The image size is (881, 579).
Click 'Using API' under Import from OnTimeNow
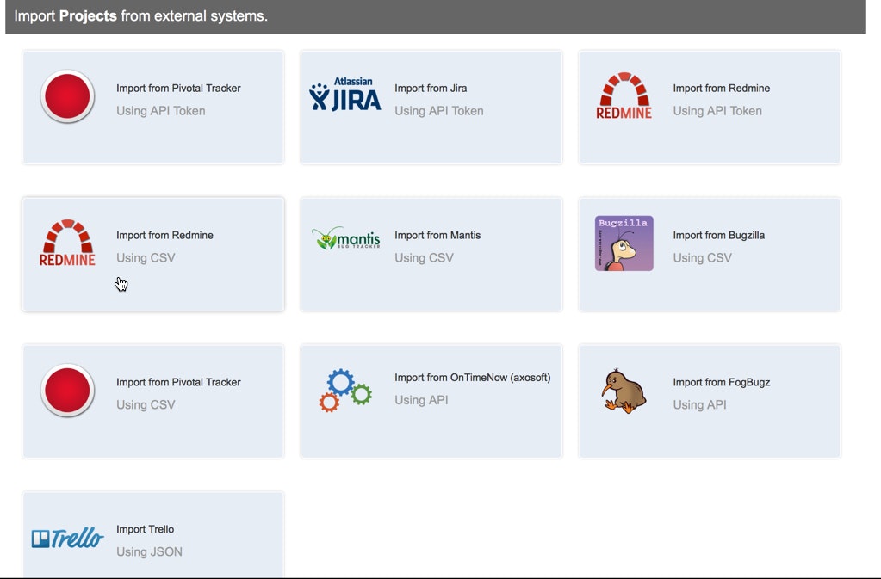[421, 401]
